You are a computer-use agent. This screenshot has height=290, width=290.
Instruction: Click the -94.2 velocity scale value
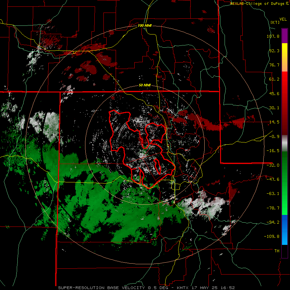tap(273, 222)
